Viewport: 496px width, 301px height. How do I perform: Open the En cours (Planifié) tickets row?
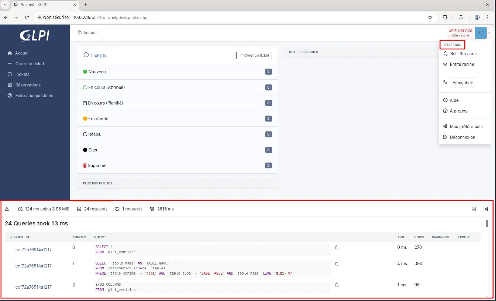point(177,103)
